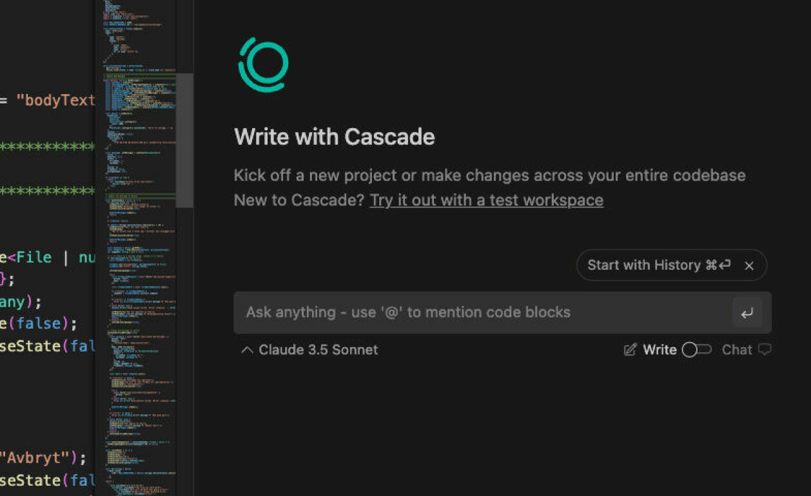Dismiss the Start with History chip

tap(749, 266)
